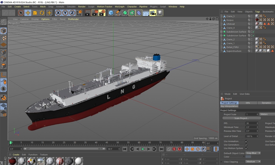The width and height of the screenshot is (275, 165).
Task: Open the Camera object icon
Action: (x=153, y=13)
